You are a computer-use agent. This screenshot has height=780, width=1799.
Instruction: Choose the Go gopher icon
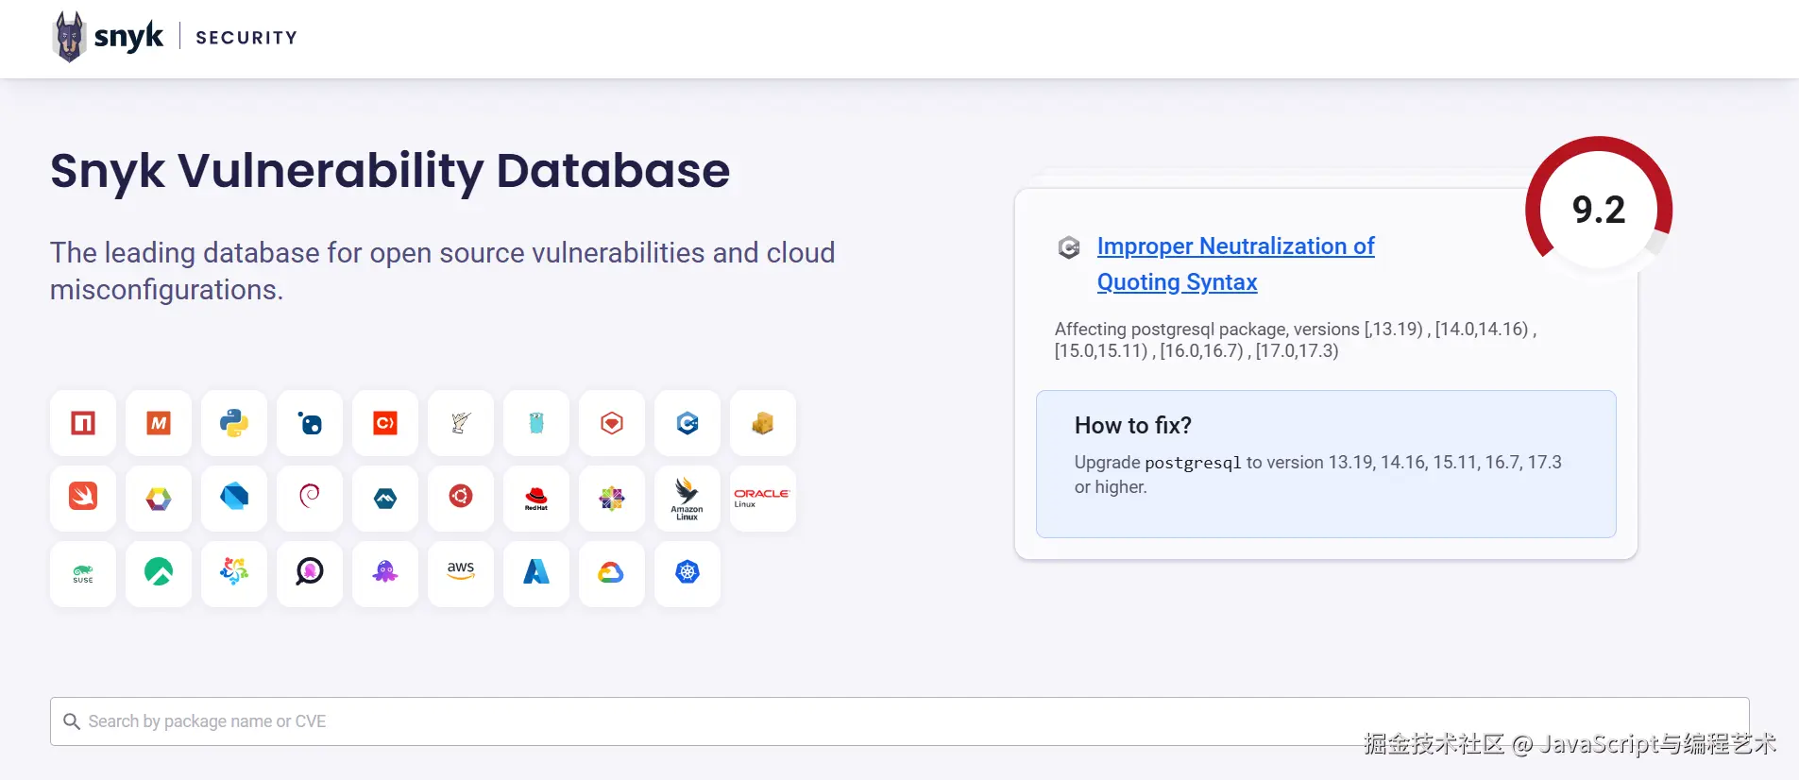pyautogui.click(x=536, y=423)
